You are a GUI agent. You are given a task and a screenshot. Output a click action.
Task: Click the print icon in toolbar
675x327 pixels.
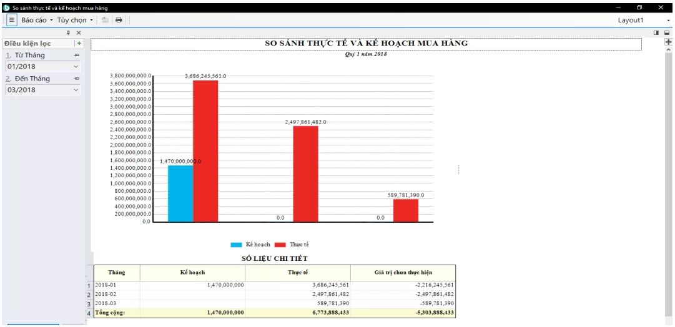click(119, 20)
